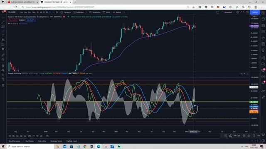
Task: Open the Strategy Tester tab
Action: coord(56,141)
